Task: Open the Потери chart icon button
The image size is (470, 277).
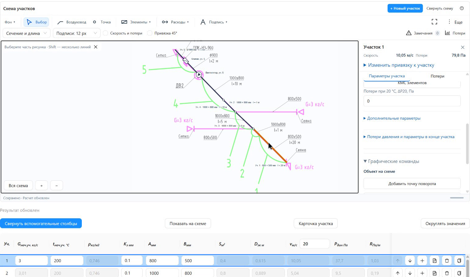Action: [x=455, y=33]
